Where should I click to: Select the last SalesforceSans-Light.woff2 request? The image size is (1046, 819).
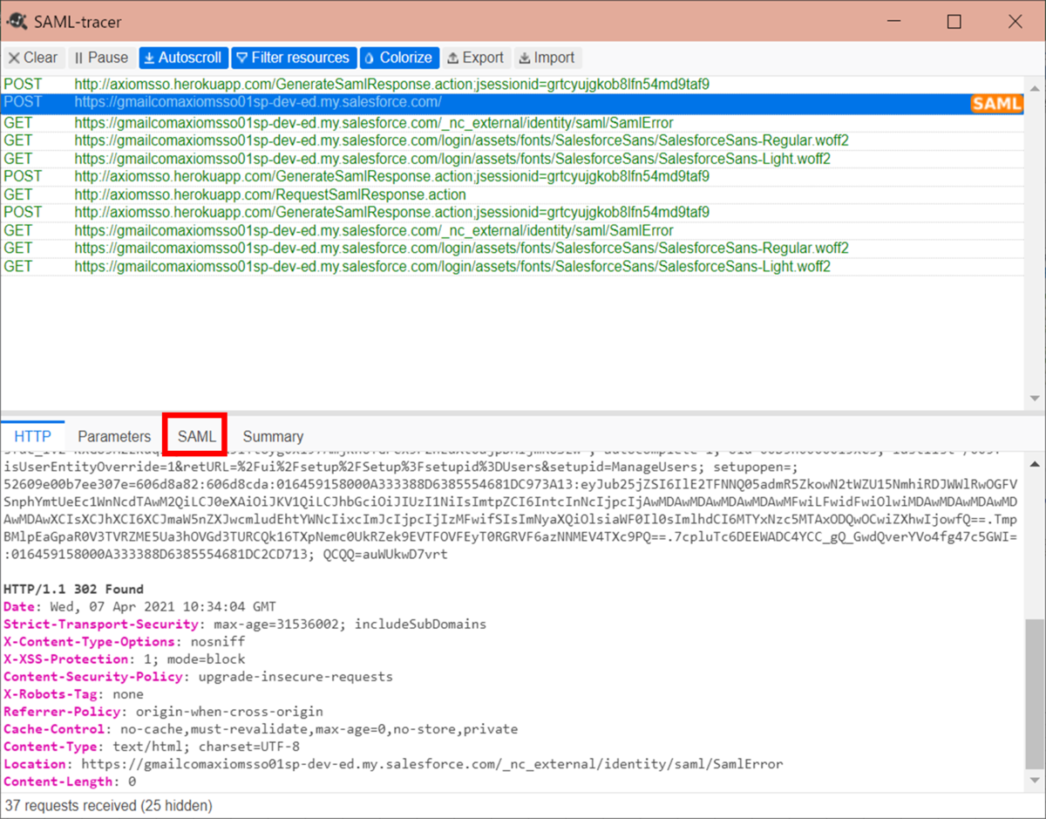513,266
